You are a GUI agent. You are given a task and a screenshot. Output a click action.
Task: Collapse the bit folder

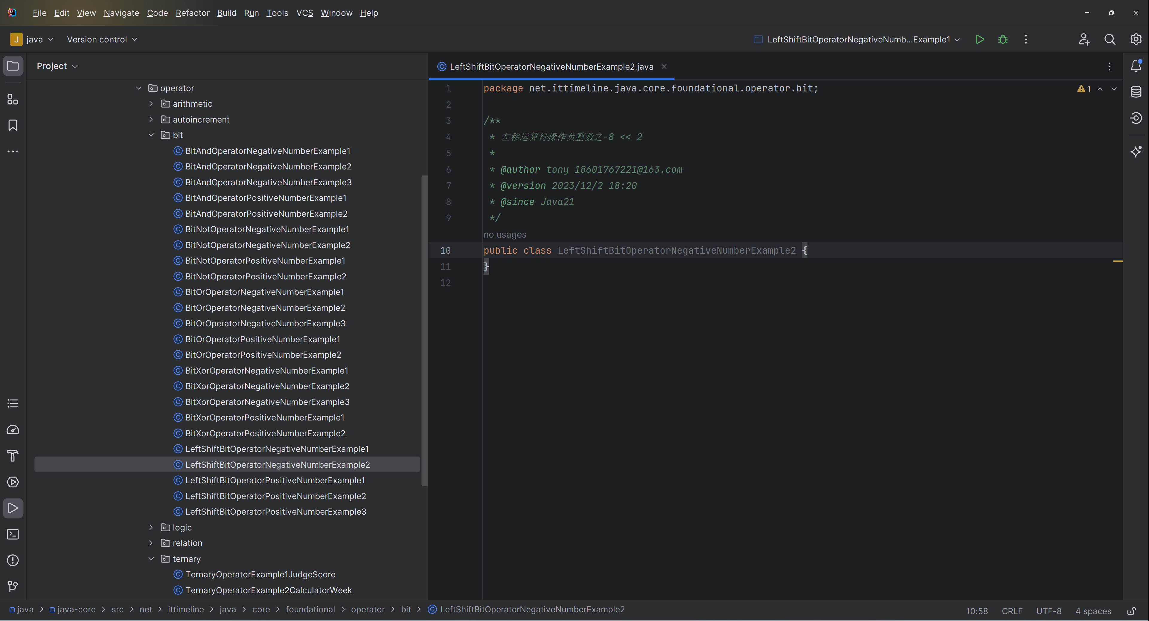click(x=151, y=135)
